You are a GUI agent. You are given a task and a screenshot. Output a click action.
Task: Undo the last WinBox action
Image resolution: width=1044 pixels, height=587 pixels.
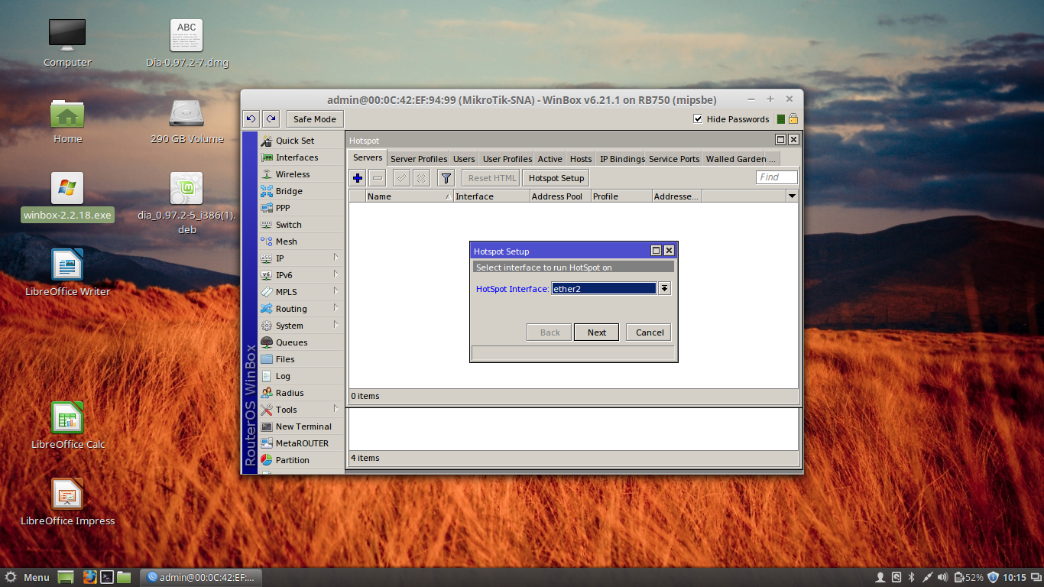click(251, 118)
